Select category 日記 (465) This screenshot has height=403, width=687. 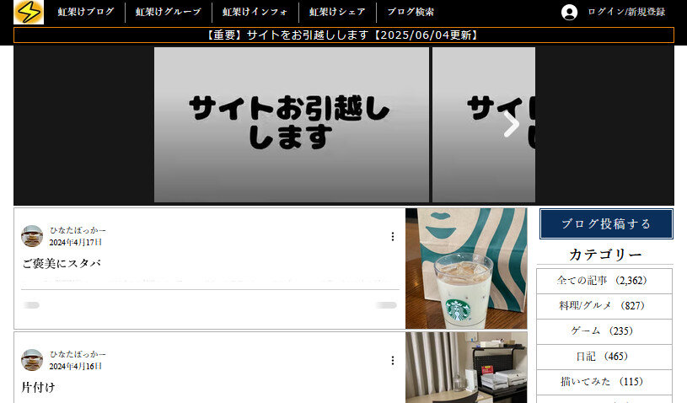[x=604, y=357]
